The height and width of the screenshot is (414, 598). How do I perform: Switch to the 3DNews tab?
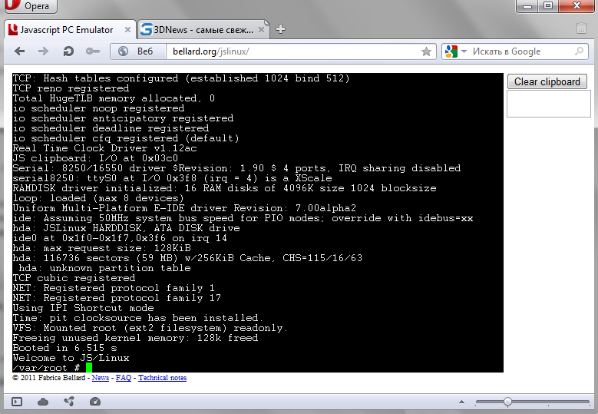click(x=203, y=29)
